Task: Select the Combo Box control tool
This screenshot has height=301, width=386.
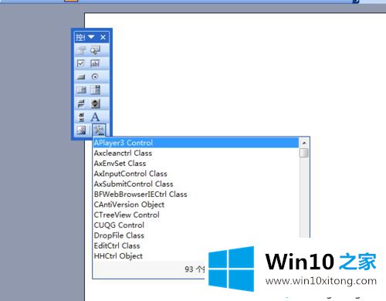Action: [95, 90]
